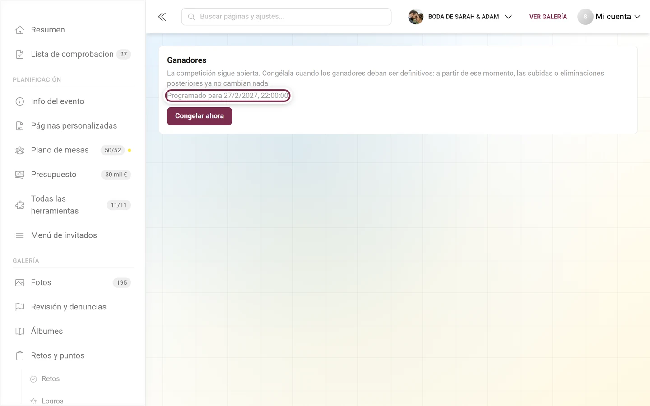Click the Congelar ahora button
The height and width of the screenshot is (406, 650).
200,116
